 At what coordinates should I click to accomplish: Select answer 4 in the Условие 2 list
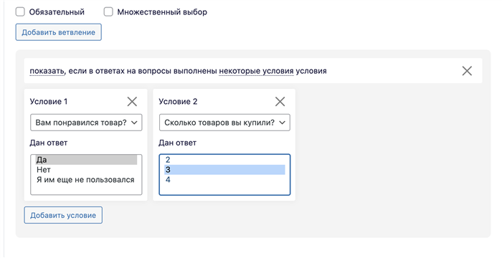pos(224,180)
